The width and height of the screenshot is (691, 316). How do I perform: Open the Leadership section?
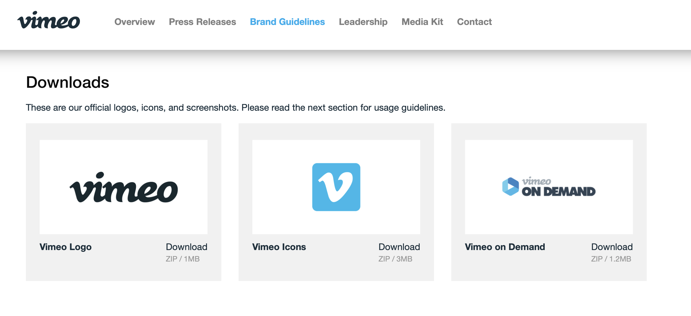(363, 22)
